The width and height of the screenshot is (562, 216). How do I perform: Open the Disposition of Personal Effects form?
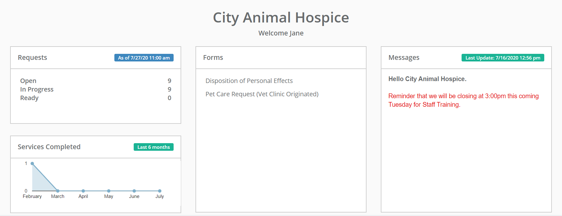(x=249, y=81)
